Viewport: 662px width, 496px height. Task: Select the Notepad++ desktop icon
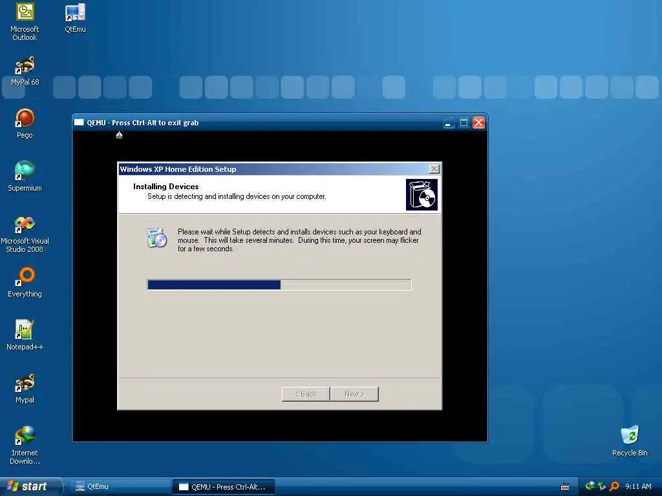click(25, 335)
